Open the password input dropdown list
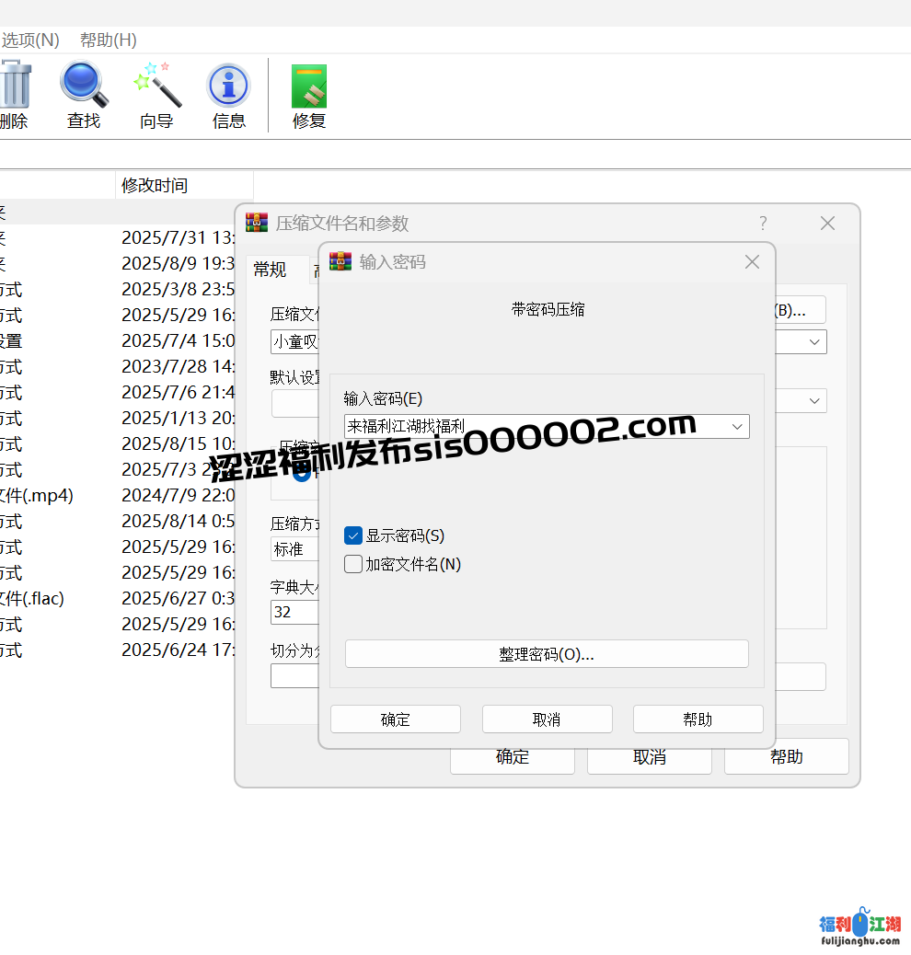The height and width of the screenshot is (955, 911). click(736, 426)
